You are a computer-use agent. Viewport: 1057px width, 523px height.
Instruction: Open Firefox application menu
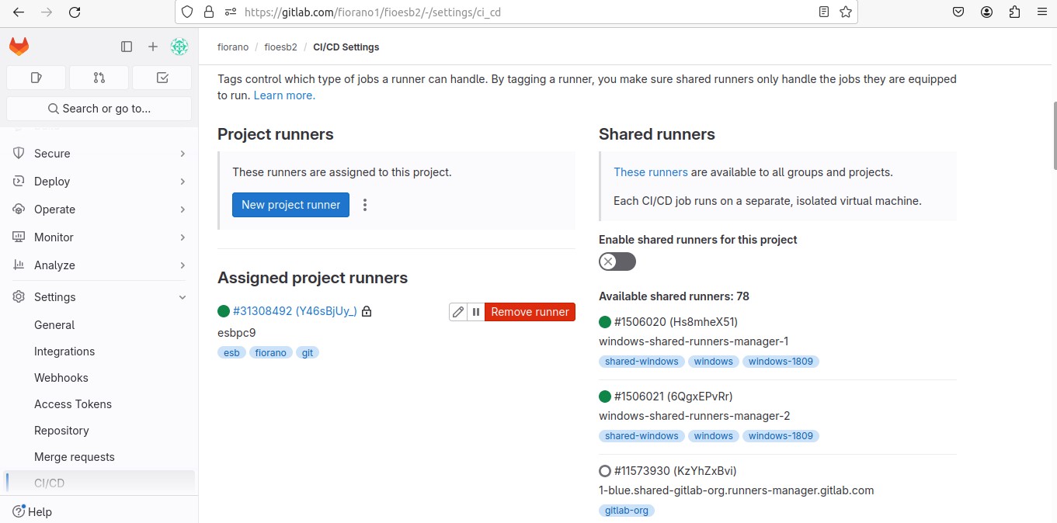click(1041, 12)
